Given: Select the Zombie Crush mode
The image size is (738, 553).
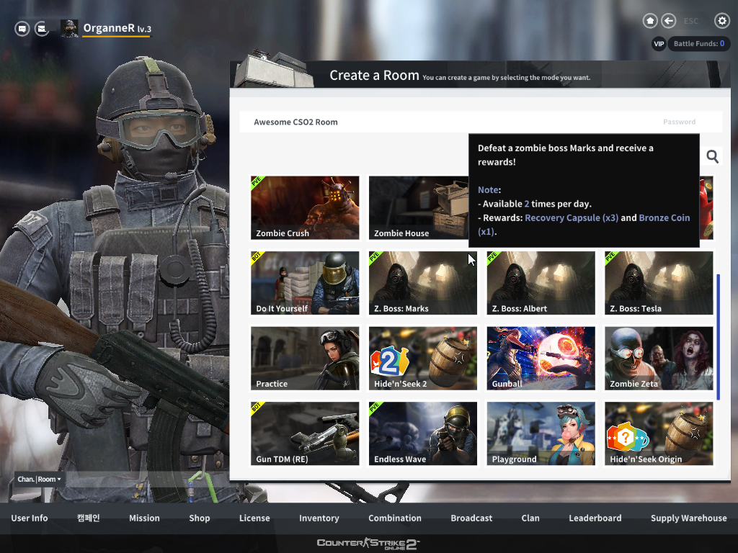Looking at the screenshot, I should 305,207.
